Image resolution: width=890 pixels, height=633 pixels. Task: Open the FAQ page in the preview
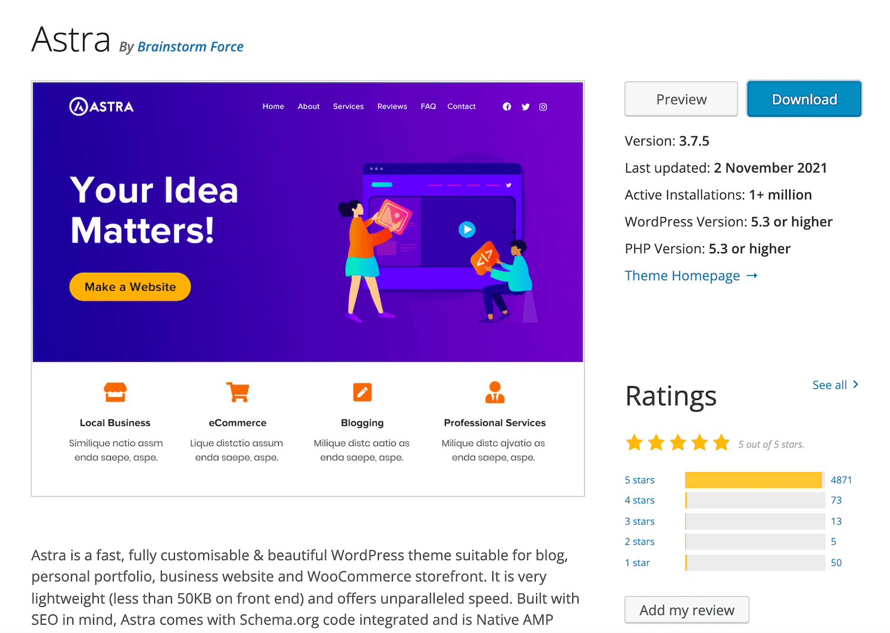click(x=428, y=106)
